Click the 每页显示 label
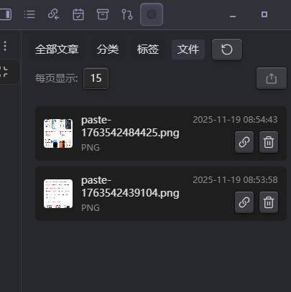 pyautogui.click(x=57, y=78)
